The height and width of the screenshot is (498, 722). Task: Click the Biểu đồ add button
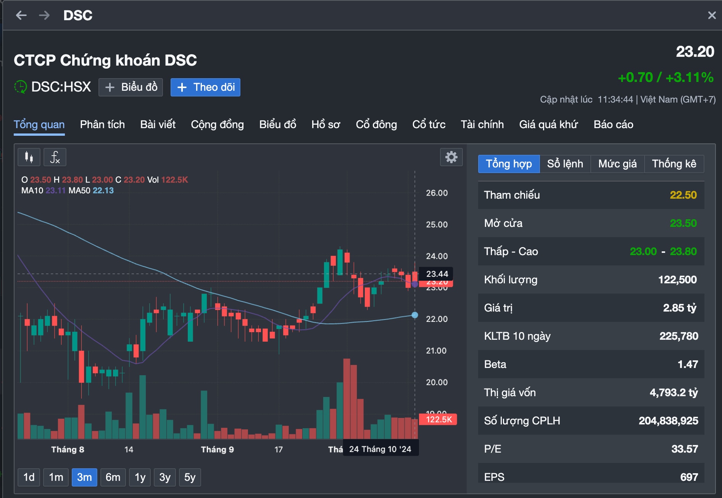point(131,87)
